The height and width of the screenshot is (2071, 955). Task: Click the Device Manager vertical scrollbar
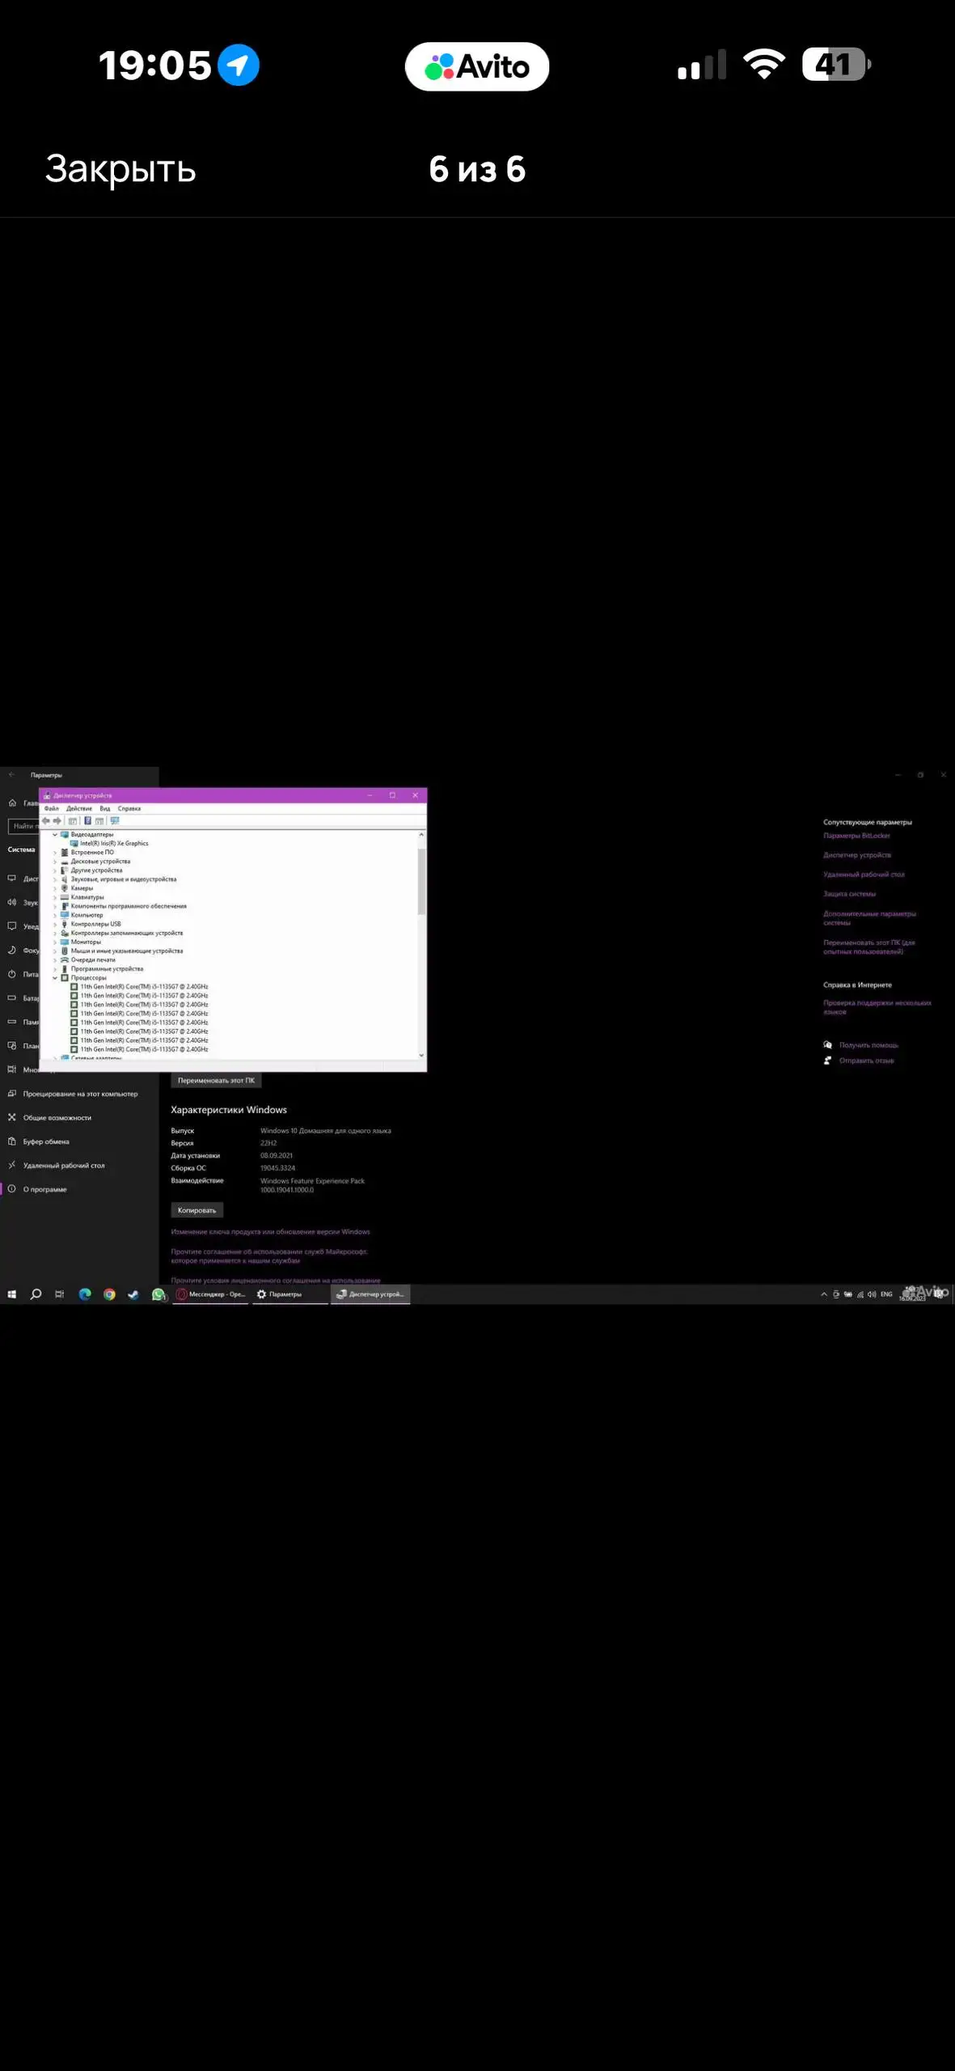click(421, 882)
